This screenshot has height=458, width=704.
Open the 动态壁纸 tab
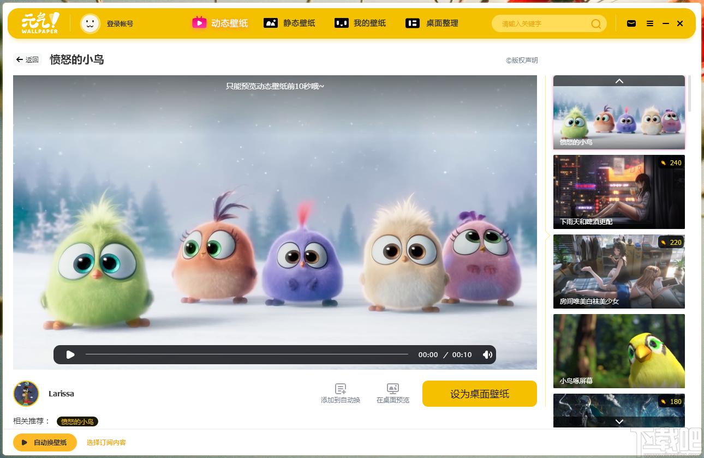pyautogui.click(x=220, y=23)
